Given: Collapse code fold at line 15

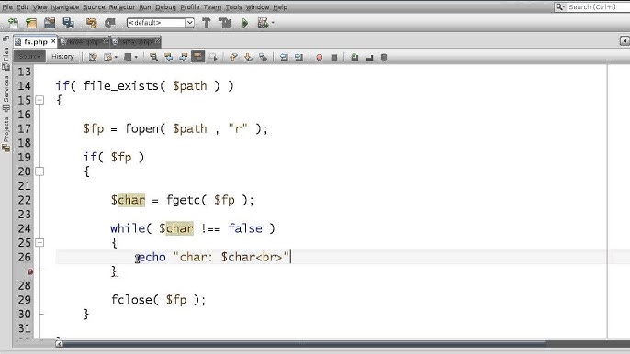Looking at the screenshot, I should pyautogui.click(x=39, y=100).
